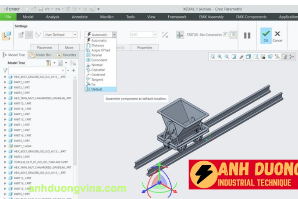
Task: Choose the Coincident constraint option
Action: [99, 60]
